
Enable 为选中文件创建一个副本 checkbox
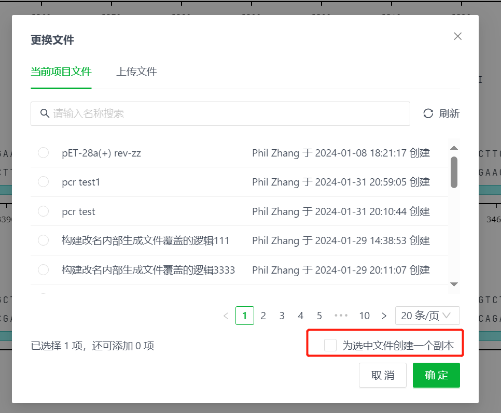330,345
